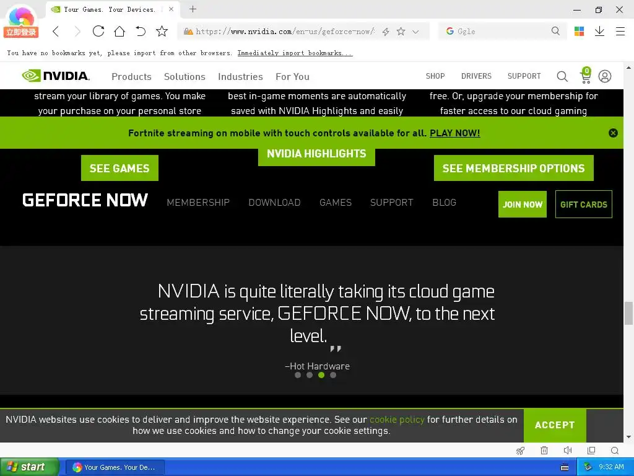Click the keyboard icon in system tray
This screenshot has height=476, width=634.
coord(565,467)
